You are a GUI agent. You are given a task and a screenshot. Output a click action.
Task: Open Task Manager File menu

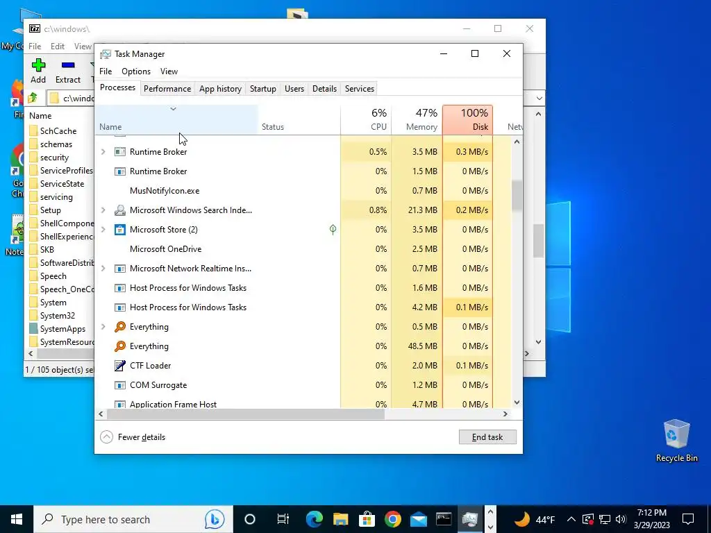pos(106,71)
